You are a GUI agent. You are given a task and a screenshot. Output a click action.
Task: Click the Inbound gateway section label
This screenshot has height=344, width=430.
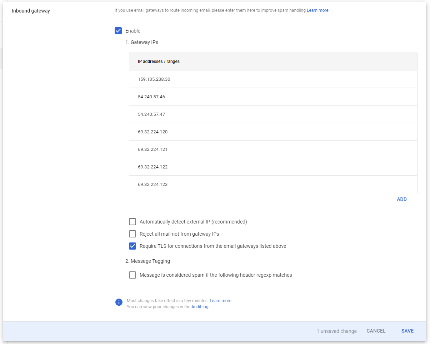coord(30,11)
